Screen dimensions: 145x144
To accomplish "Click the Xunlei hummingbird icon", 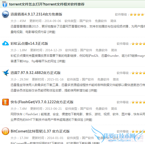I will 5,73.
